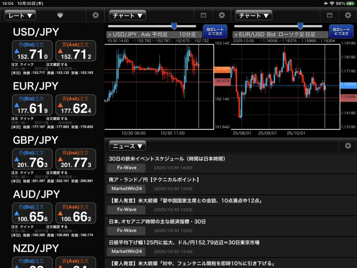Open USD/JPY chart settings gear
The image size is (357, 268).
[222, 15]
